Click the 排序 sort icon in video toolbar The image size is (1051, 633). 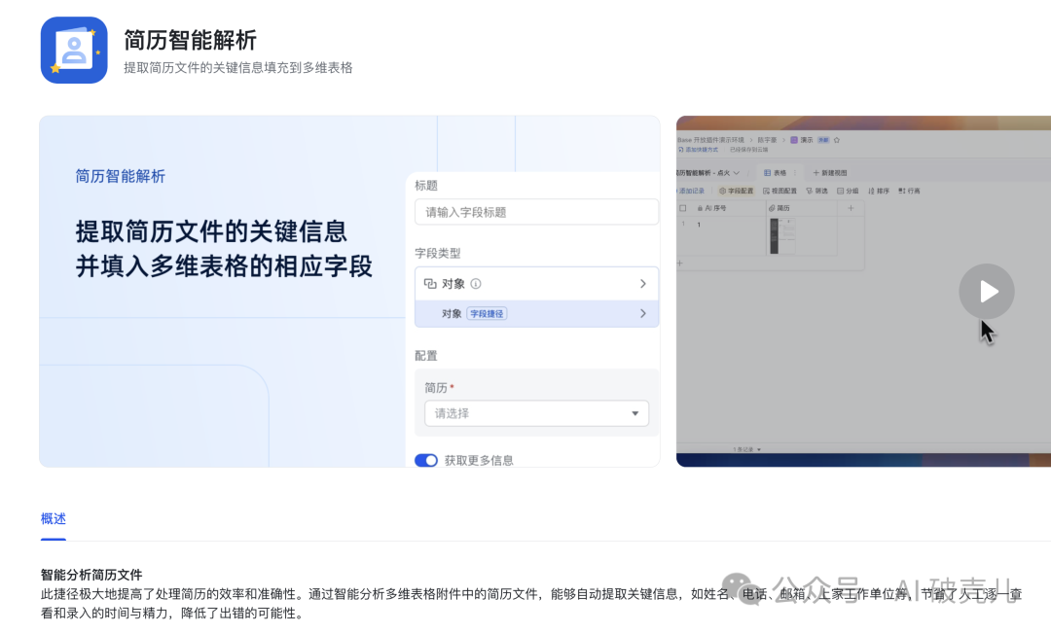[871, 191]
